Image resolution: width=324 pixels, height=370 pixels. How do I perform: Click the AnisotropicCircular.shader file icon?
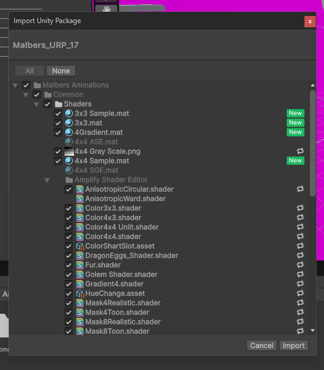[80, 189]
